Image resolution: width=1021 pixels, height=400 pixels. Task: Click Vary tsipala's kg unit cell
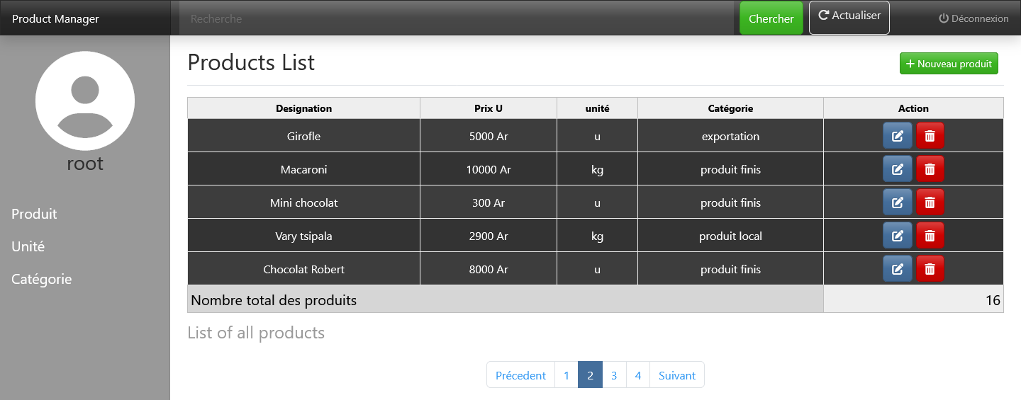[597, 236]
